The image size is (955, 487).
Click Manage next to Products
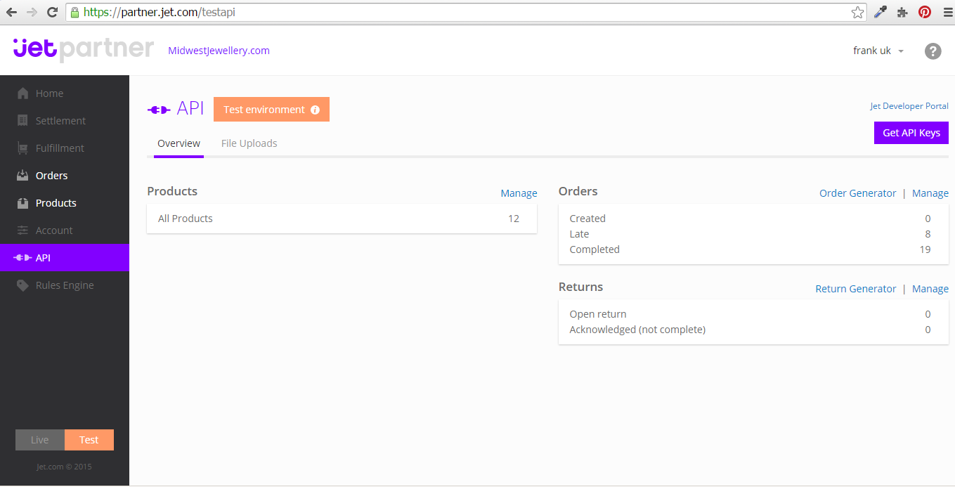[519, 193]
